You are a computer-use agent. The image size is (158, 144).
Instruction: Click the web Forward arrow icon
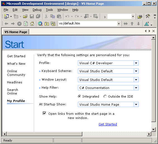(x=13, y=24)
